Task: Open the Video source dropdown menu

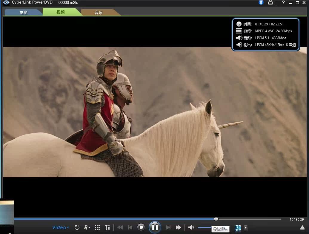Action: pos(61,227)
